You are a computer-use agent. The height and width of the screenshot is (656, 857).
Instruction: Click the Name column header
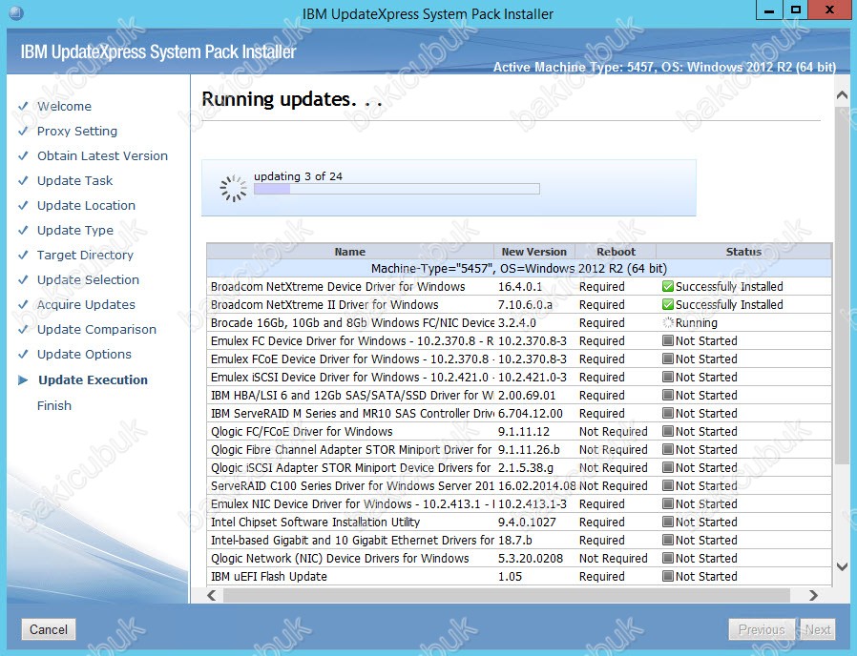click(350, 252)
